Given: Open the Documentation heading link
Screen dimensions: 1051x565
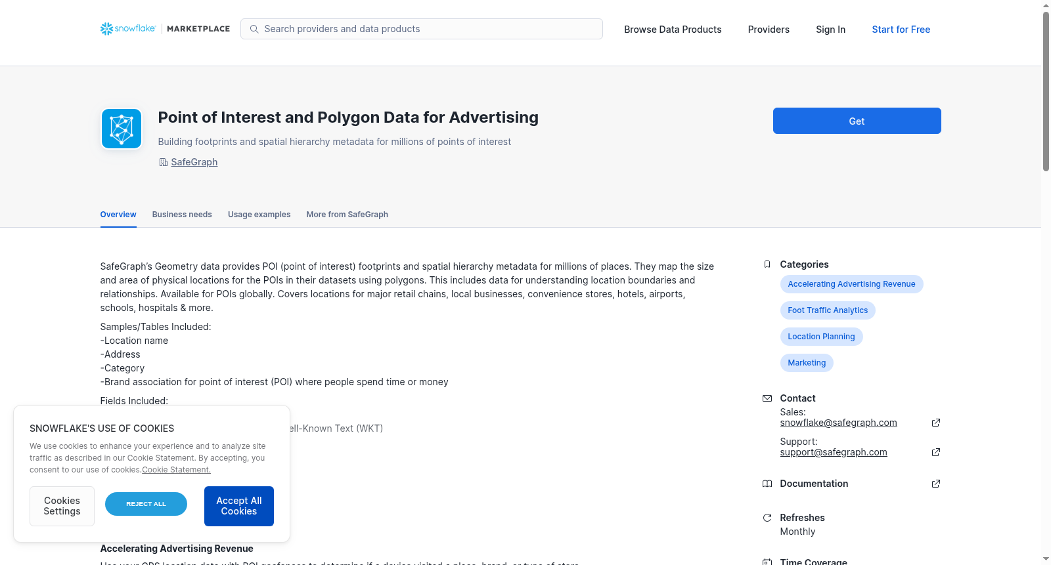Looking at the screenshot, I should [814, 484].
